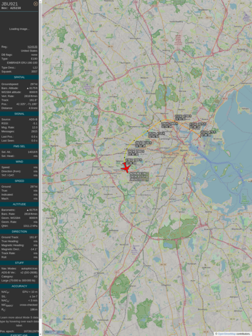Click the 22:41:52 track label
This screenshot has height=336, width=252.
156,135
